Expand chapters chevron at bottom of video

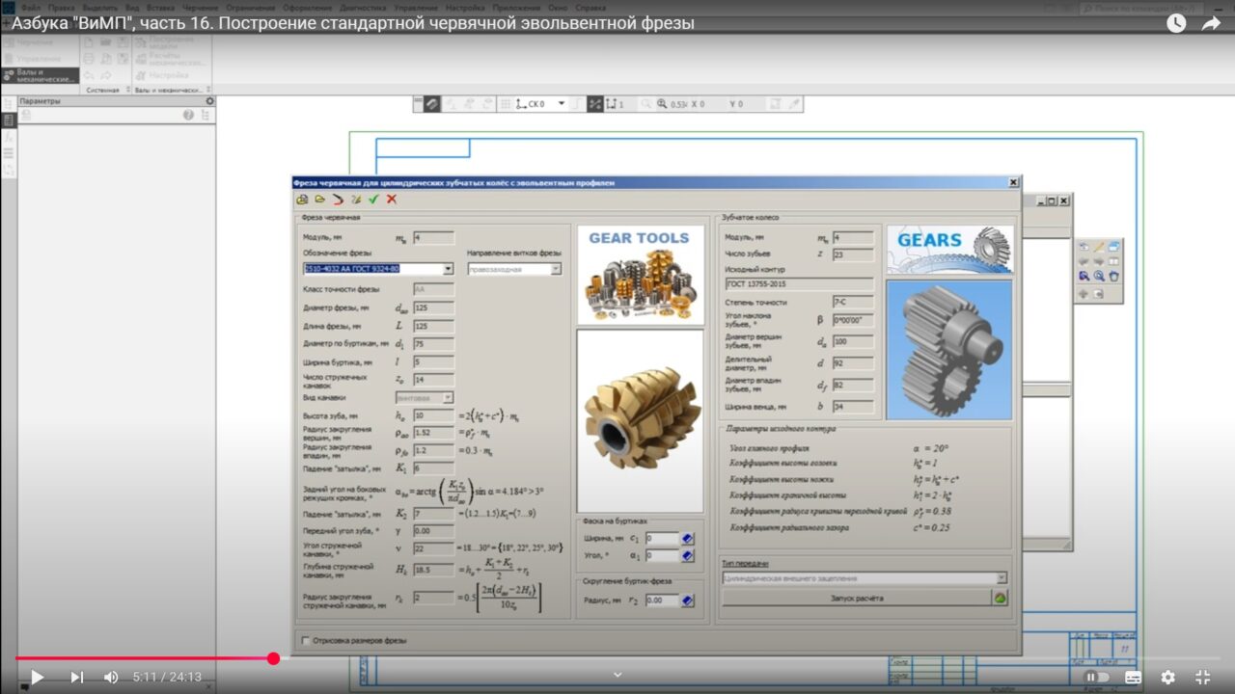pyautogui.click(x=617, y=675)
